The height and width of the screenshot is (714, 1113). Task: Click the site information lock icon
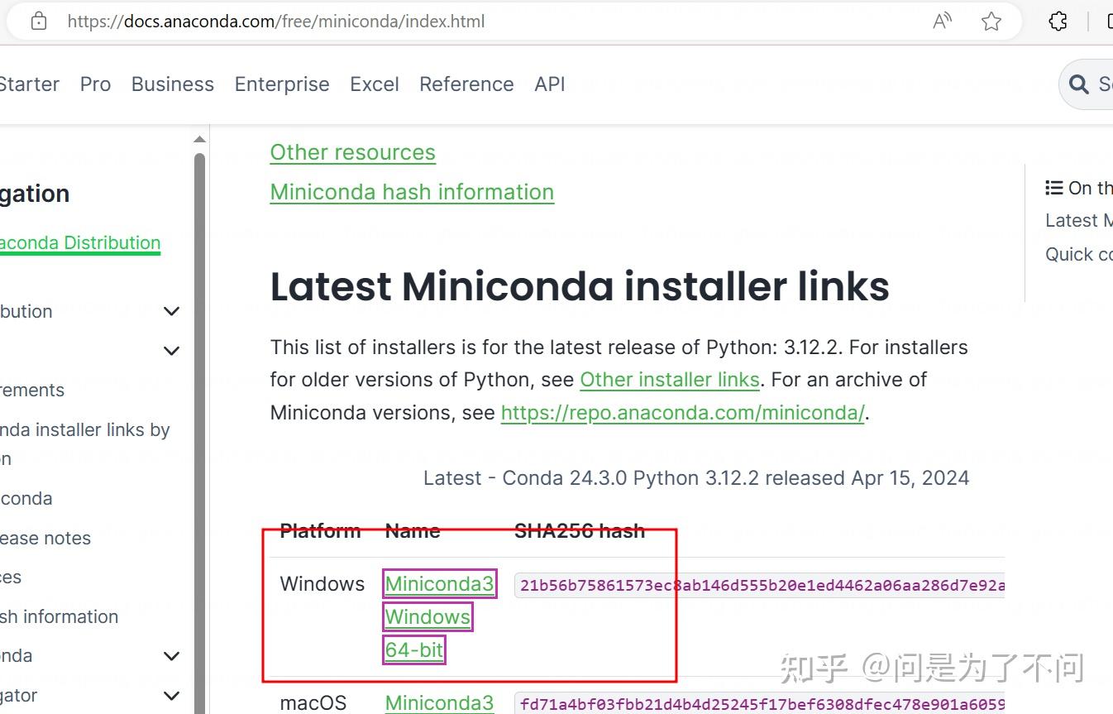coord(37,21)
